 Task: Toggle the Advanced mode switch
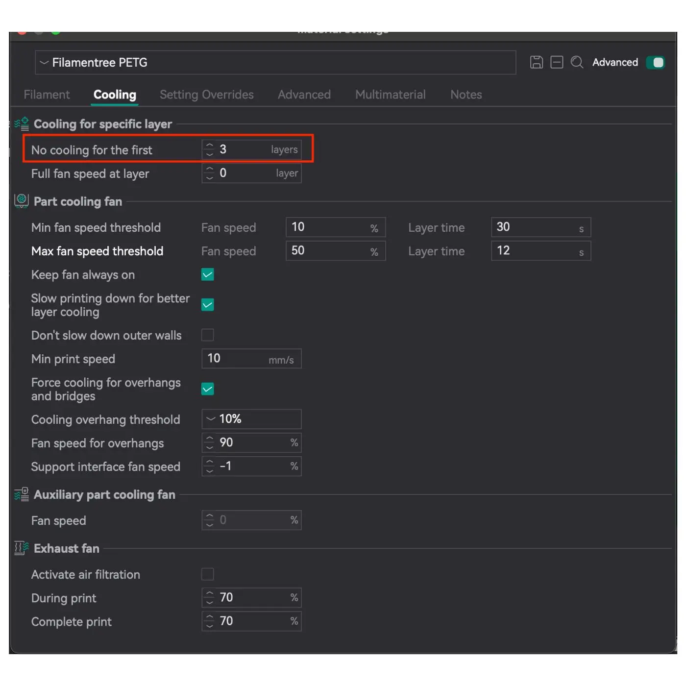point(655,62)
